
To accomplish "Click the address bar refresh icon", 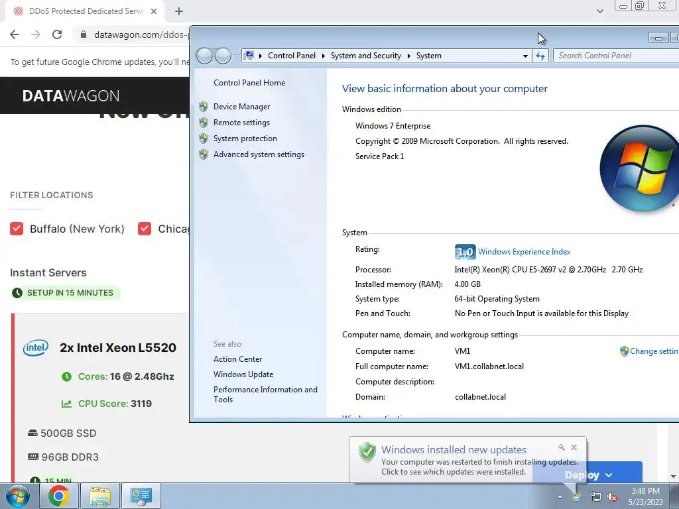I will pyautogui.click(x=540, y=56).
